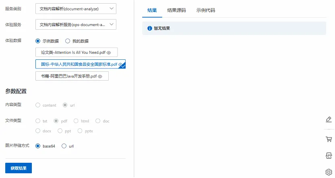Click the 文件类型 label
Viewport: 335px width, 178px height.
[x=13, y=121]
